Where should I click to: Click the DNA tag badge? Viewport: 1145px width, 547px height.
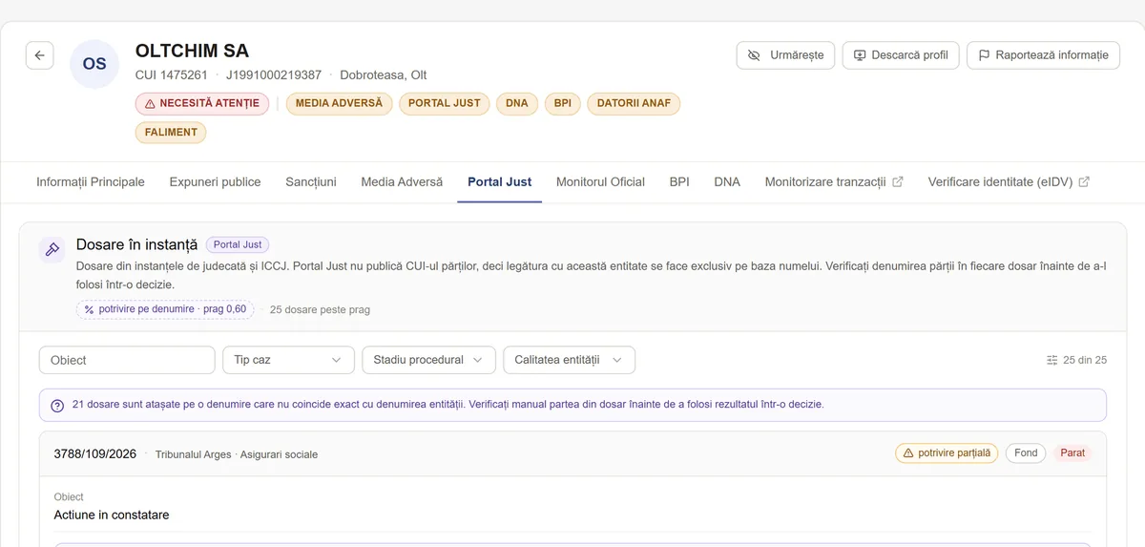pyautogui.click(x=517, y=103)
